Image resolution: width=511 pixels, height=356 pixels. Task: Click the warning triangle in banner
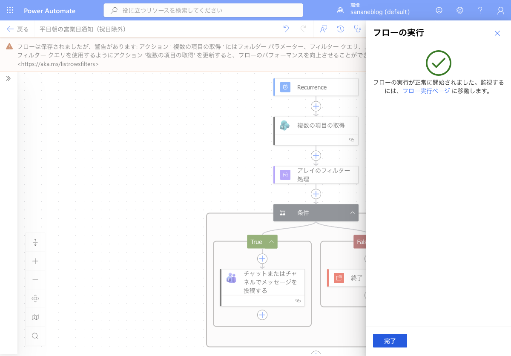click(x=9, y=46)
